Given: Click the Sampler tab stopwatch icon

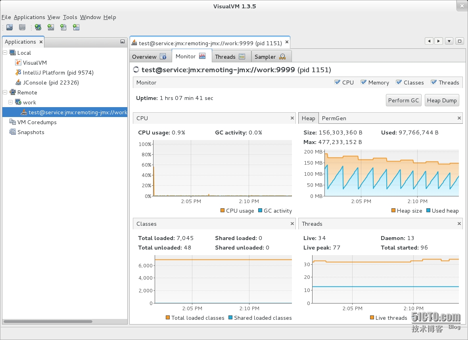Looking at the screenshot, I should 282,56.
